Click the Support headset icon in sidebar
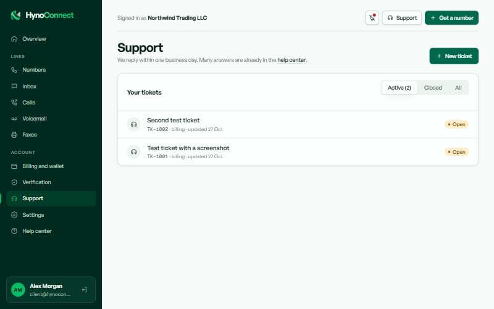 [x=14, y=198]
